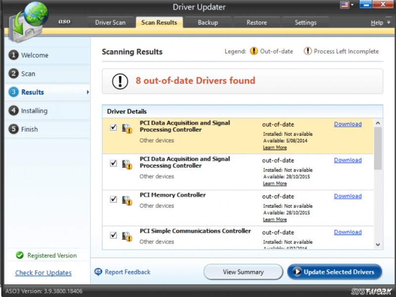Image resolution: width=396 pixels, height=297 pixels.
Task: Open Learn More for second PCI Data Acquisition
Action: [x=275, y=183]
